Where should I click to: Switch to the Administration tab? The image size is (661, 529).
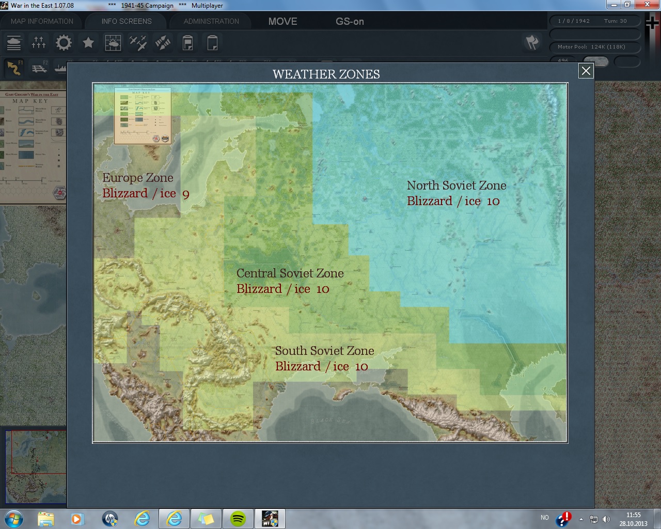point(211,21)
